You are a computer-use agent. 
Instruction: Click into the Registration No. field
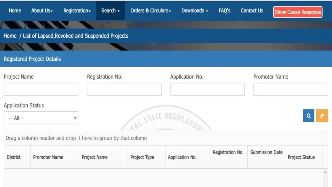coord(124,89)
